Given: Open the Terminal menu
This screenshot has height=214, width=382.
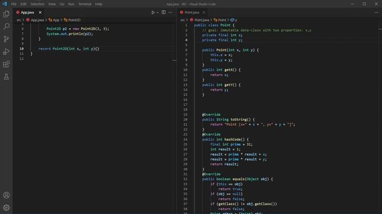Looking at the screenshot, I should (85, 4).
